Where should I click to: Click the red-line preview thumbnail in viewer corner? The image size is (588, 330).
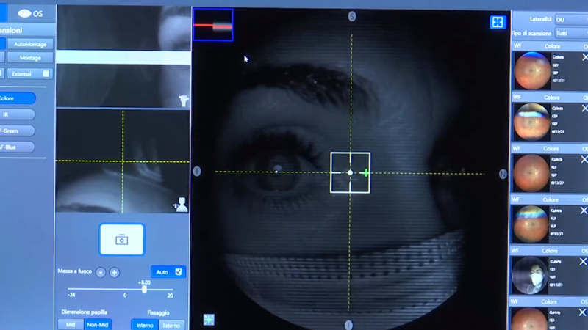(x=213, y=25)
